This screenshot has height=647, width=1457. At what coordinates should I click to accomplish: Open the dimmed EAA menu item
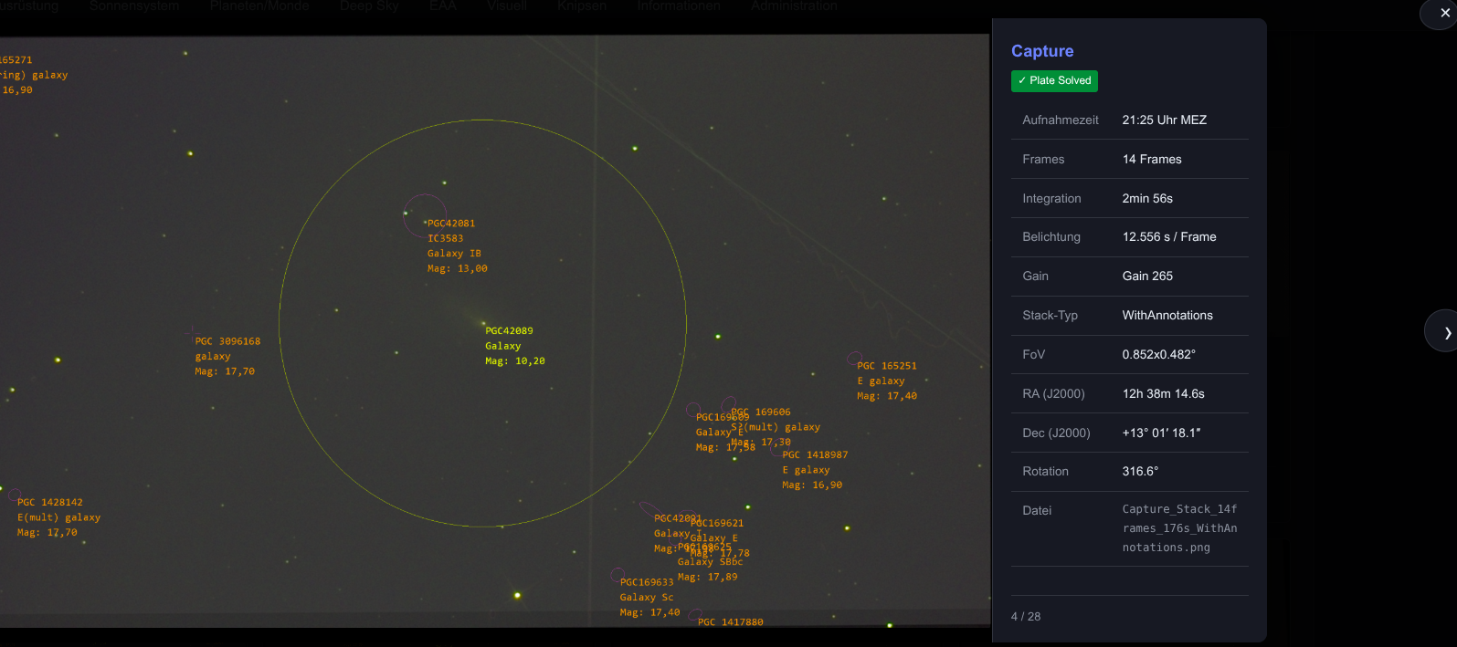[x=443, y=5]
